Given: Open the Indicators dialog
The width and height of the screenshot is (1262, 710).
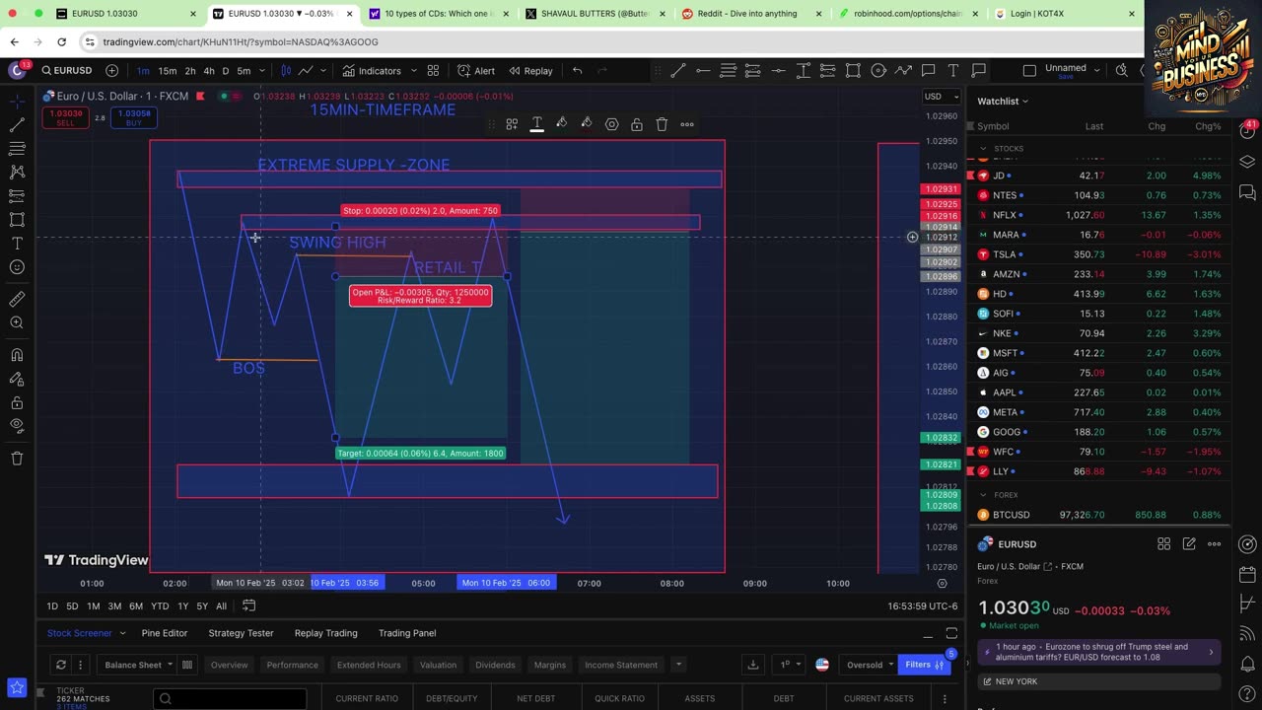Looking at the screenshot, I should [x=371, y=71].
